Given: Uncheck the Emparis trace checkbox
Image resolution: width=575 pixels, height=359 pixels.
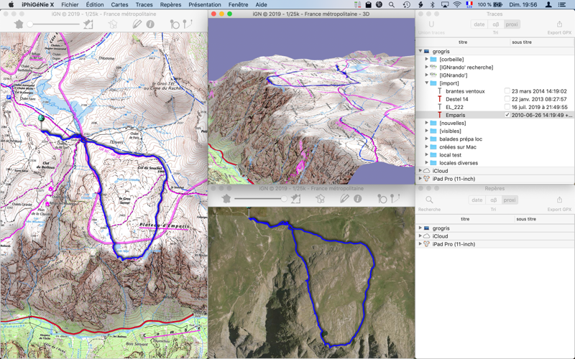Looking at the screenshot, I should [507, 115].
